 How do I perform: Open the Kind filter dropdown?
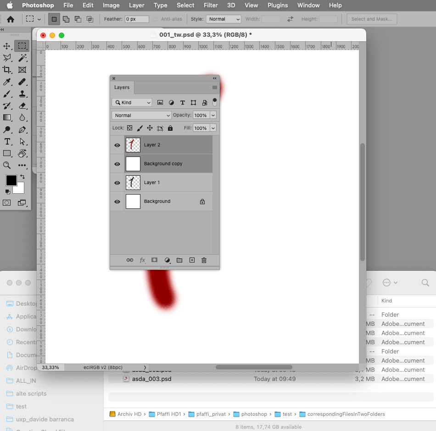coord(132,103)
